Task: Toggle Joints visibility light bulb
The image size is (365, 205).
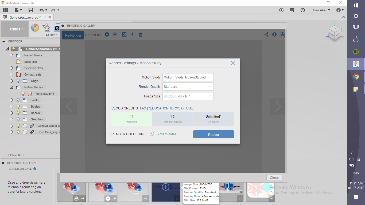Action: coord(18,100)
